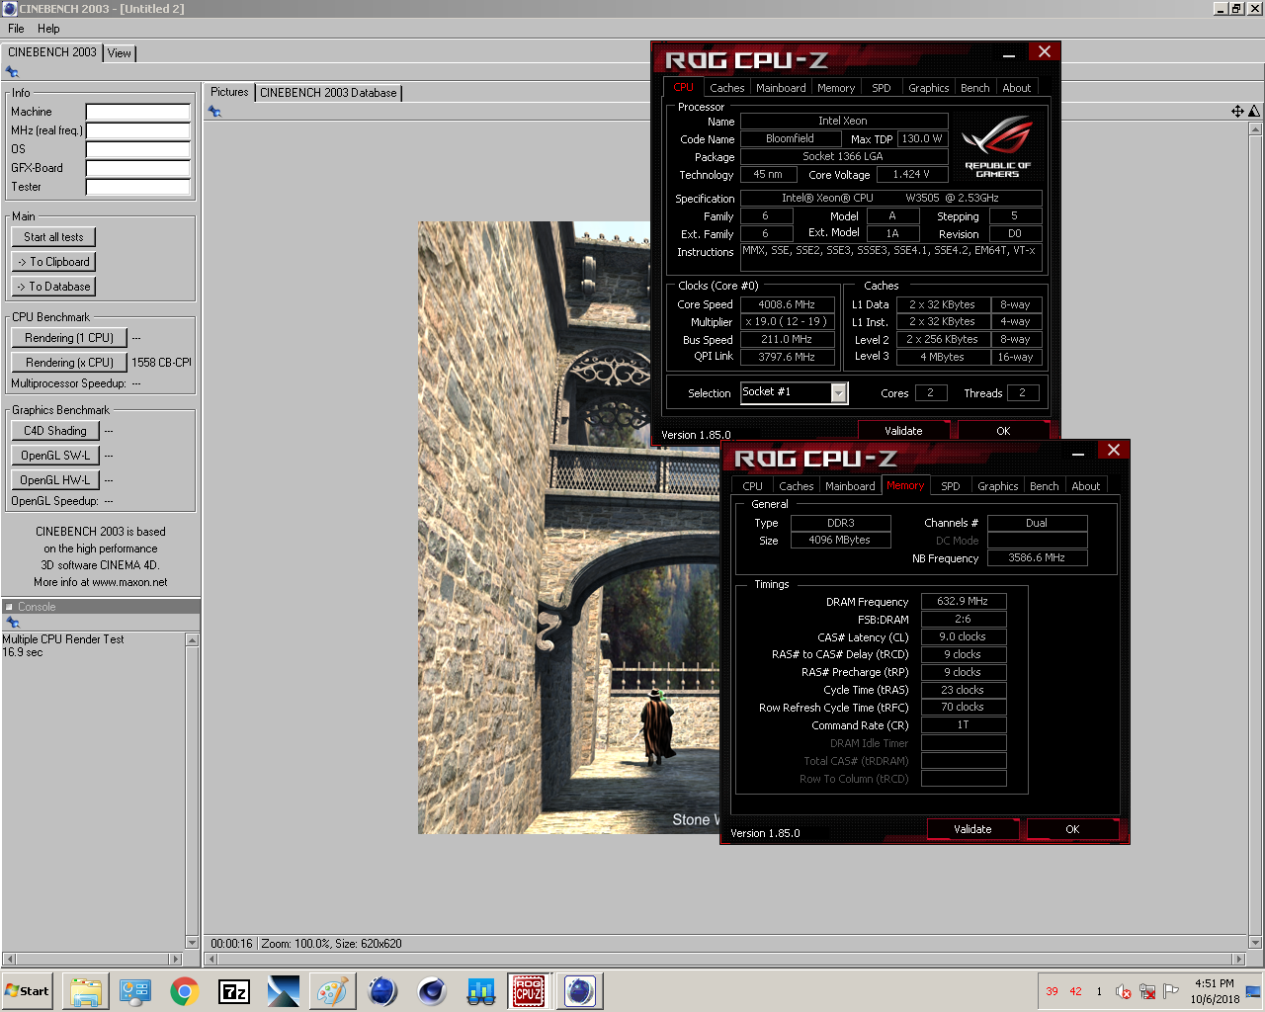Click the zoom triangle icon in picture viewer
The width and height of the screenshot is (1265, 1012).
[1254, 111]
